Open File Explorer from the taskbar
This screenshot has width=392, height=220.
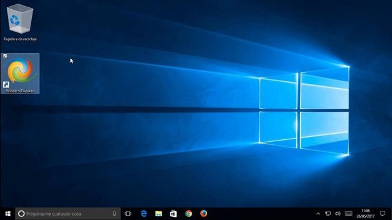[x=159, y=214]
